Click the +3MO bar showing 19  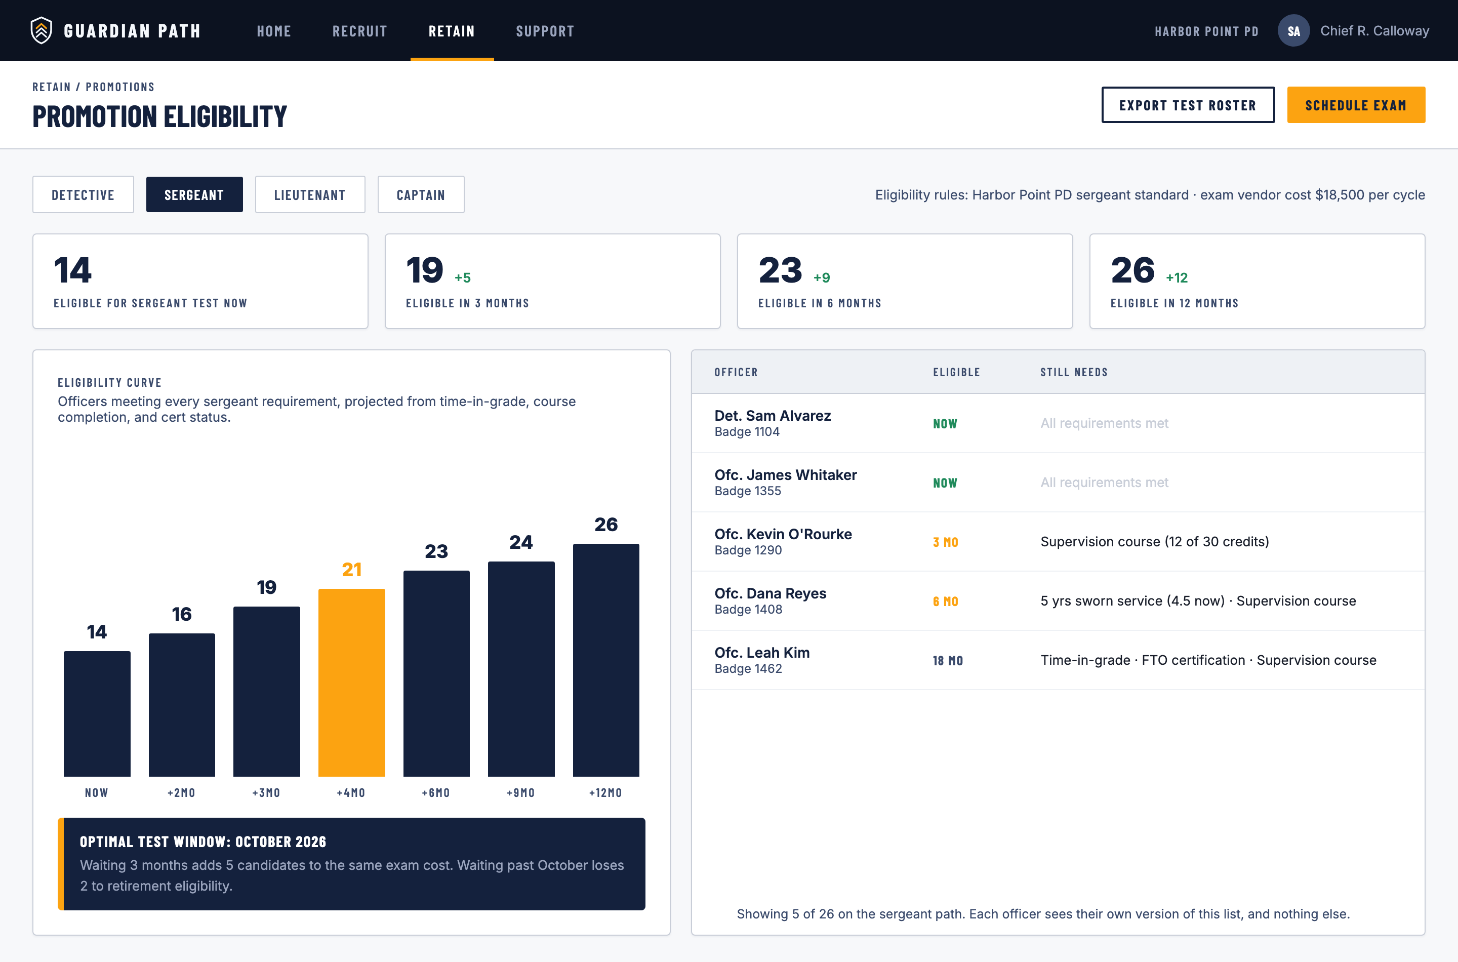(266, 692)
